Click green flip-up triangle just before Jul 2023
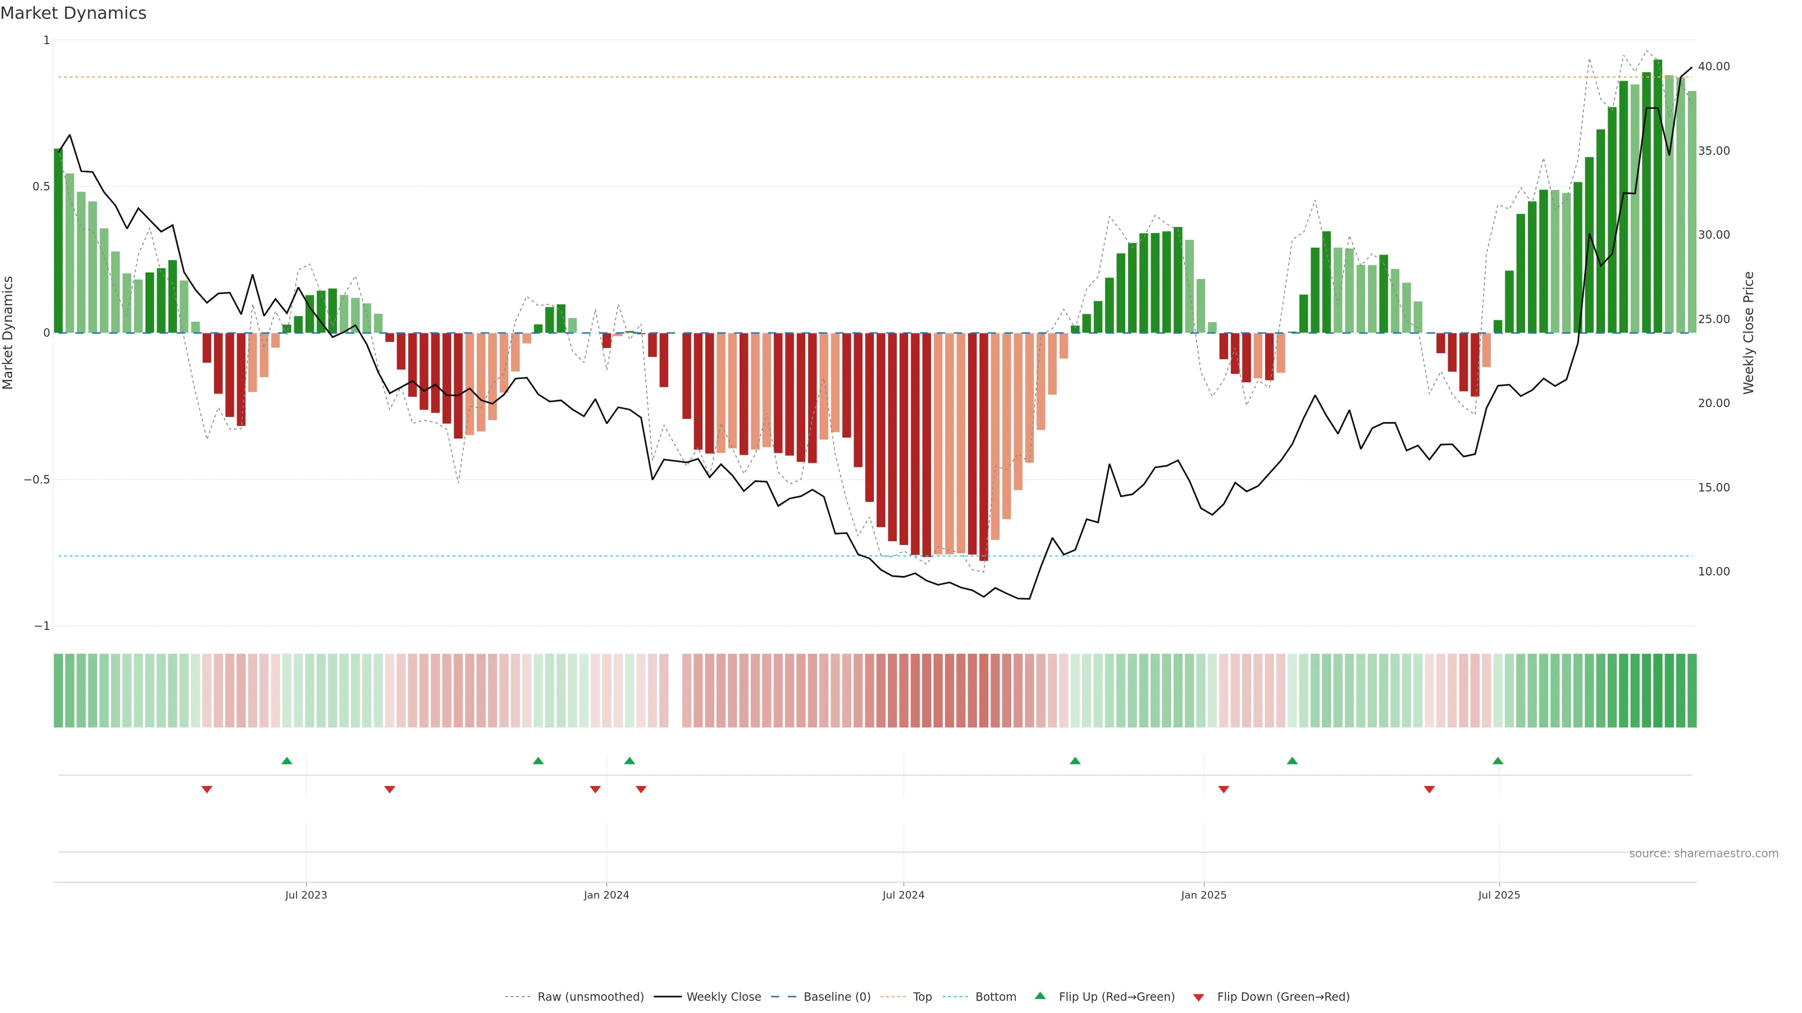 [287, 761]
